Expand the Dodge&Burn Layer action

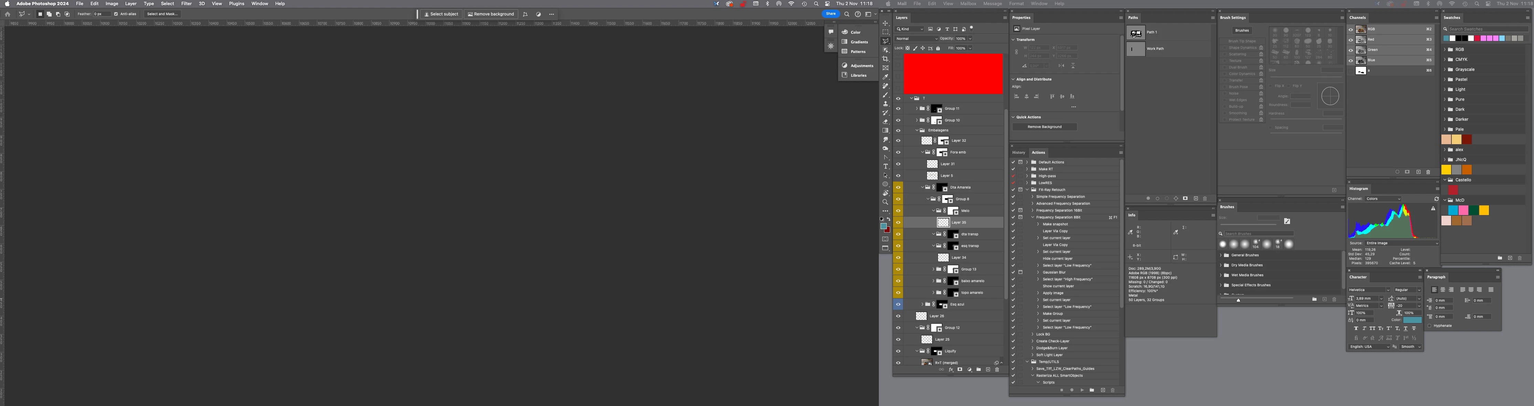coord(1033,348)
